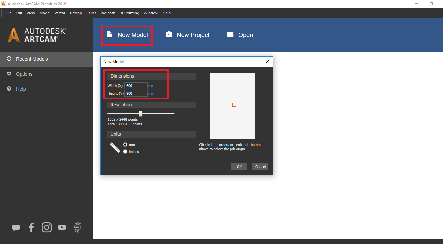The height and width of the screenshot is (244, 443).
Task: Click the New Project label
Action: (x=193, y=35)
